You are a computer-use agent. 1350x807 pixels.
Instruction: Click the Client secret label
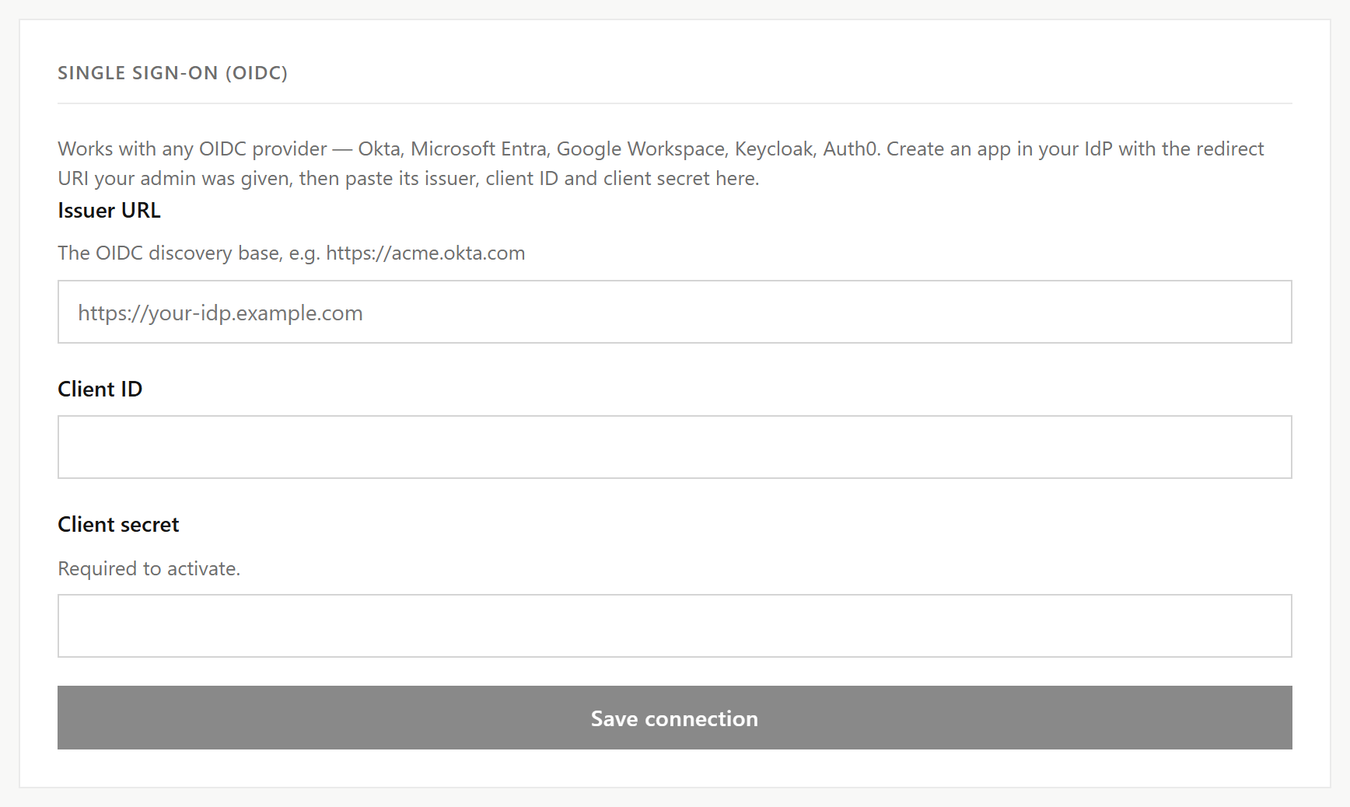[118, 525]
